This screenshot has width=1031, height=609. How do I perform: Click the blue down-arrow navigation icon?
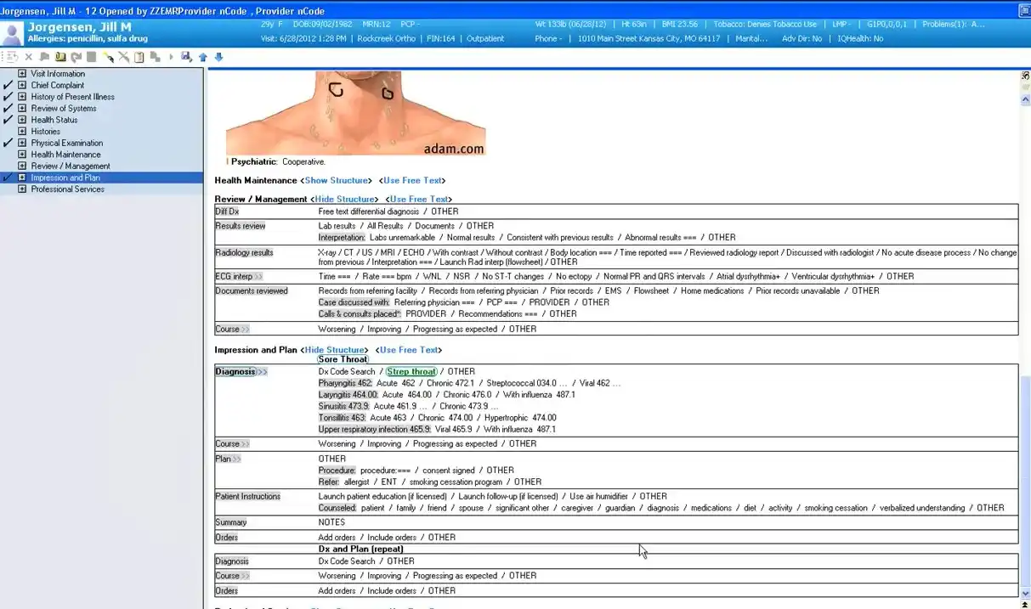(x=218, y=56)
